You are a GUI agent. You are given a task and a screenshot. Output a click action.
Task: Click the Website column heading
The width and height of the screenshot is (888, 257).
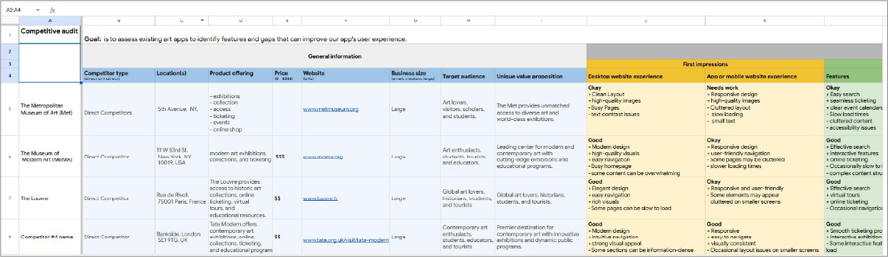tap(345, 75)
